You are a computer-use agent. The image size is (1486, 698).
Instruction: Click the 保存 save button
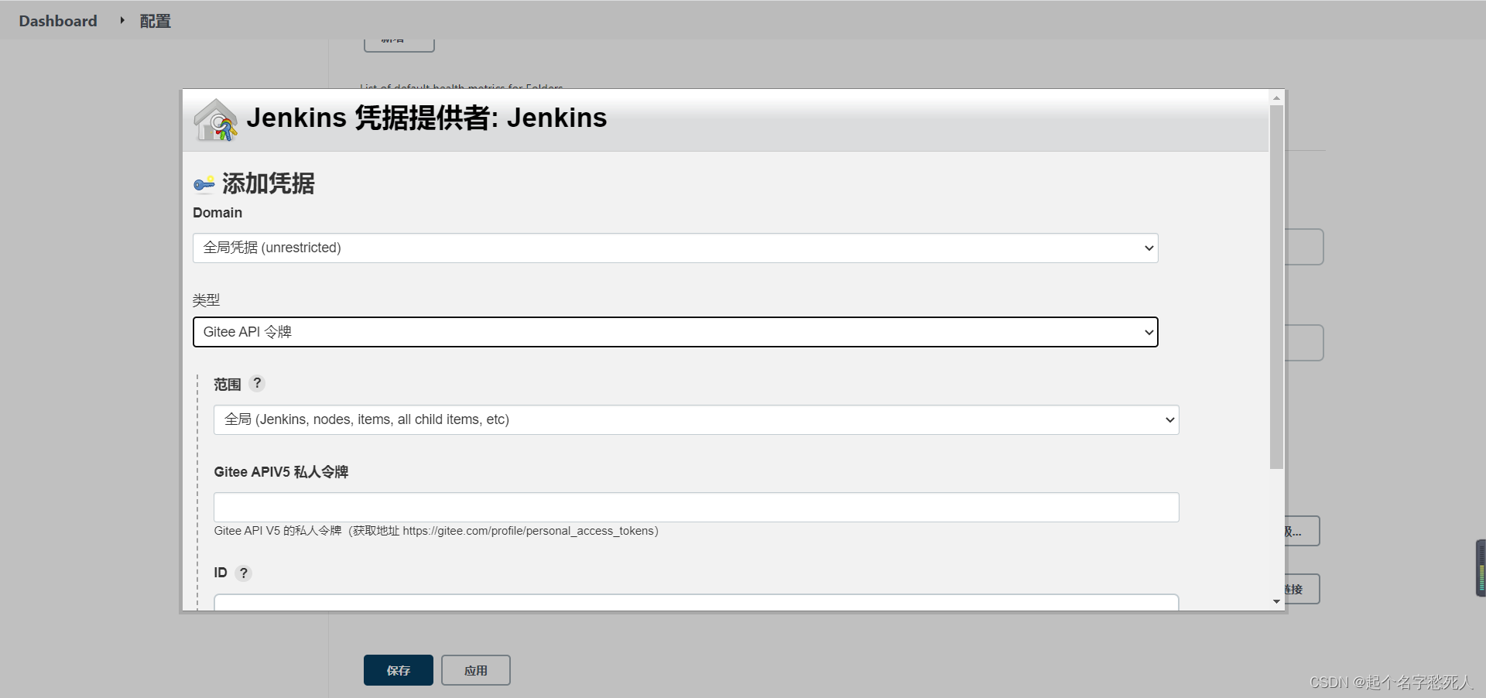(399, 670)
